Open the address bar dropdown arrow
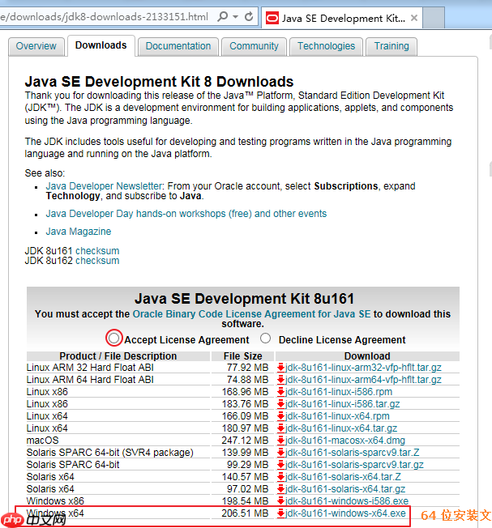Screen dimensions: 492x528 [236, 16]
